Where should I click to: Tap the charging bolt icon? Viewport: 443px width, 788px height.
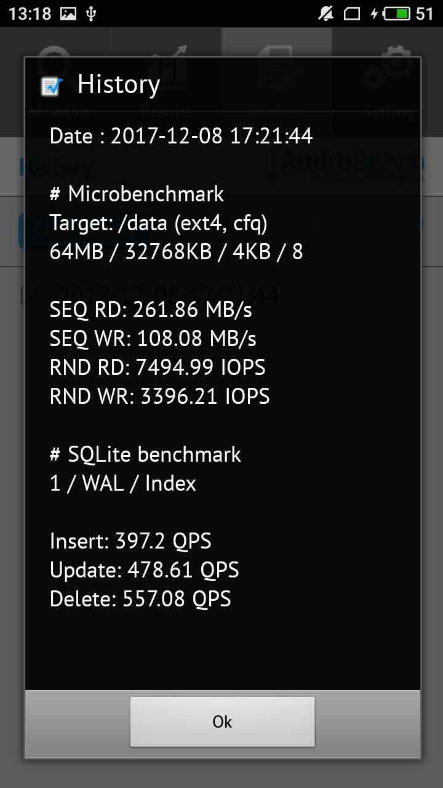point(374,14)
